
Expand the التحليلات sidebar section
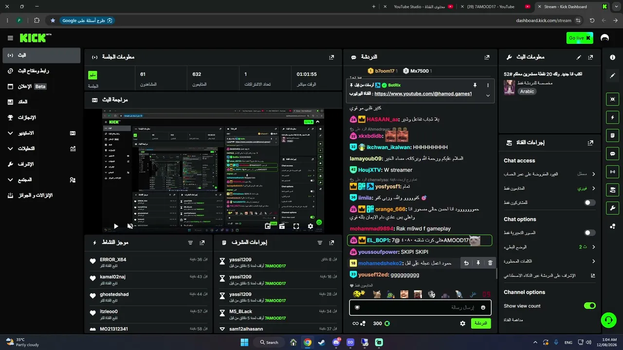click(41, 149)
